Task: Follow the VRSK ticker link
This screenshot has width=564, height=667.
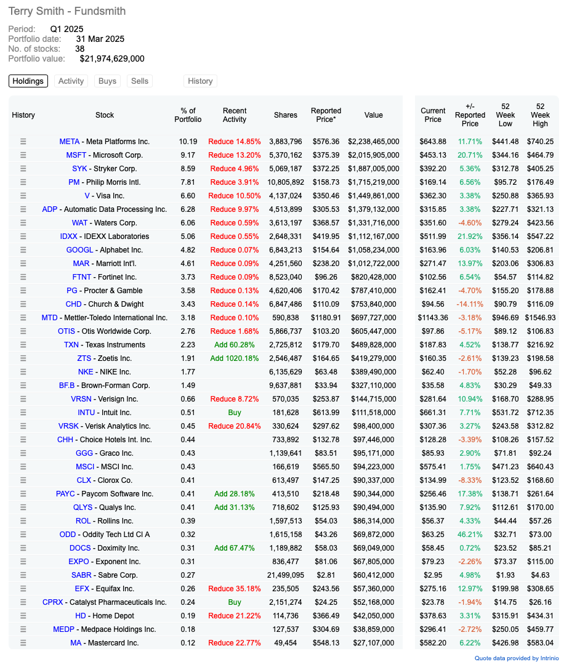Action: click(x=68, y=426)
